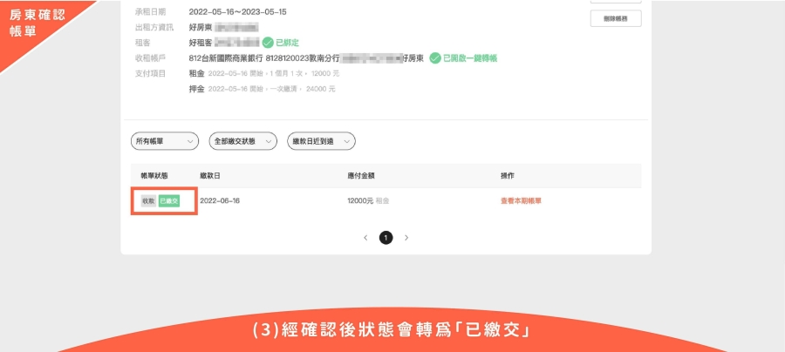This screenshot has width=785, height=352.
Task: Go to previous page with left arrow
Action: tap(365, 238)
